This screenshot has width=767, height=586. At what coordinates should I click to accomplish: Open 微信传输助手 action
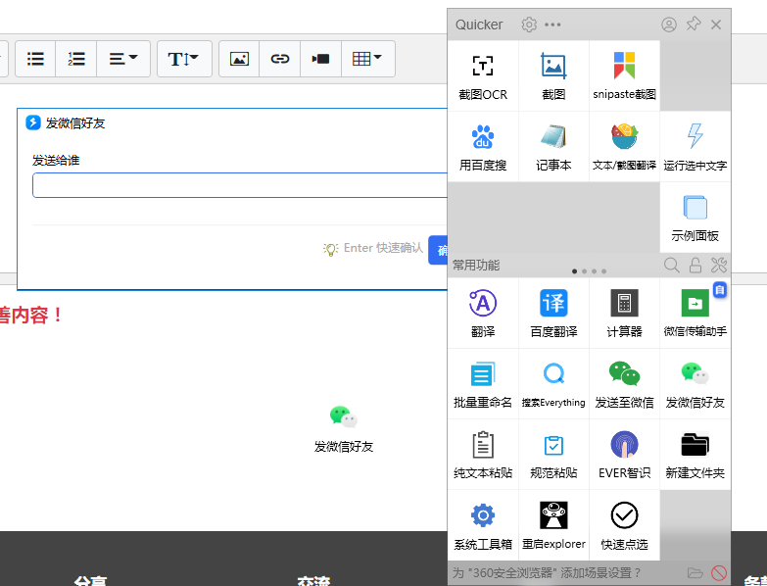695,313
